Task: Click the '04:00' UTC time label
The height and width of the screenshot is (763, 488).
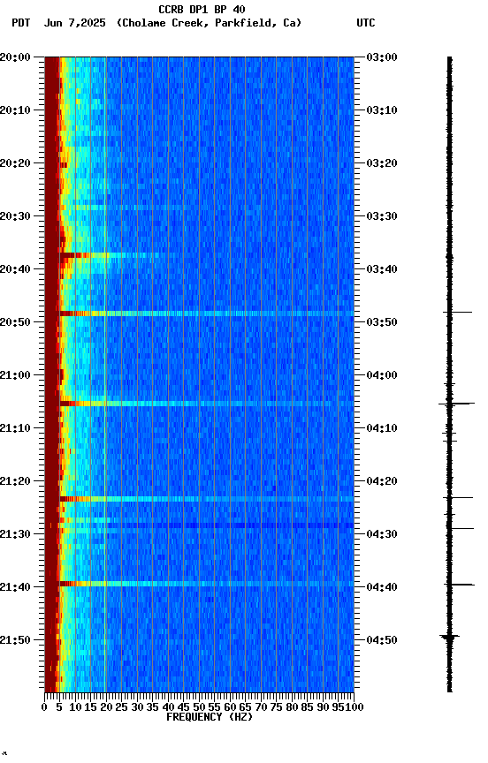Action: pyautogui.click(x=382, y=375)
